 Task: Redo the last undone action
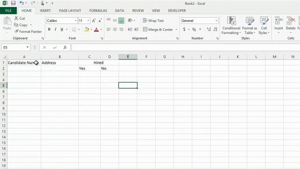coord(33,3)
